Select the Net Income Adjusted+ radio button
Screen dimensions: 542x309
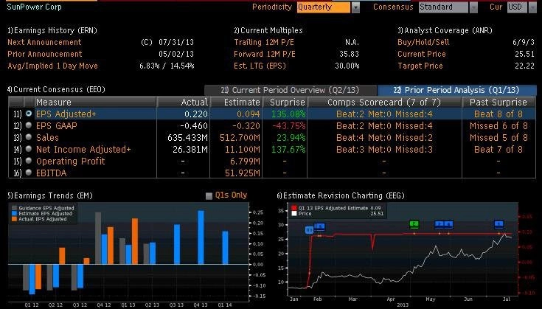pos(29,149)
